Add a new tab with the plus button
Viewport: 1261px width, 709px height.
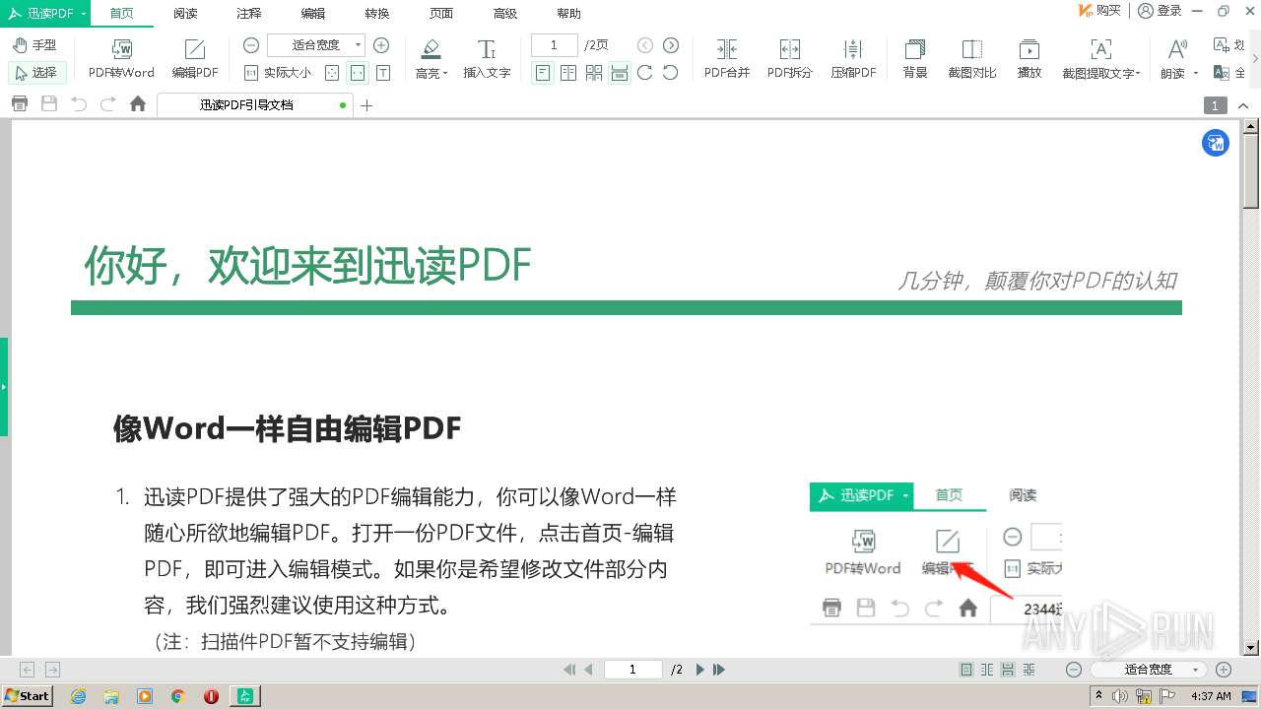coord(366,105)
